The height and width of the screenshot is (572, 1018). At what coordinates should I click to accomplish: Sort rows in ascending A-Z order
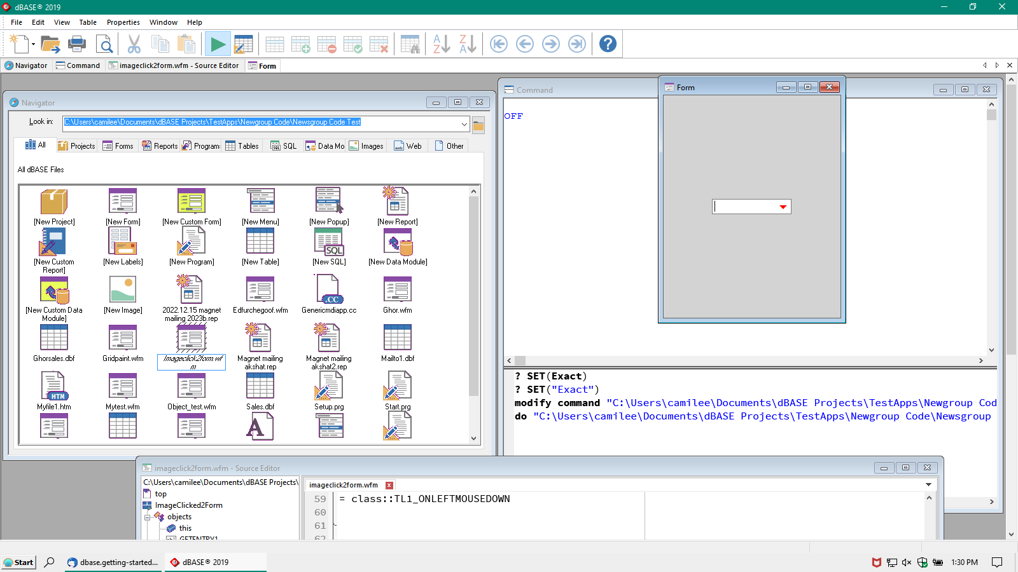441,44
